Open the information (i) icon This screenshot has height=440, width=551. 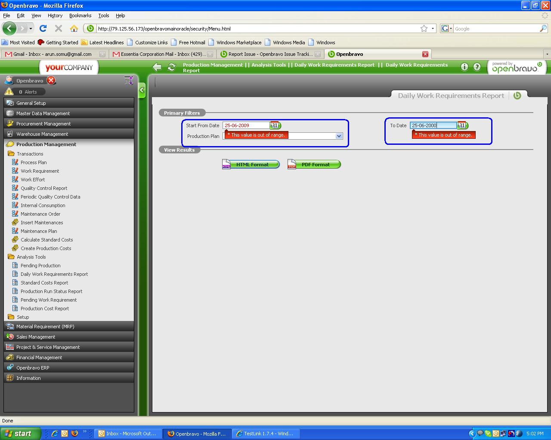[x=464, y=67]
